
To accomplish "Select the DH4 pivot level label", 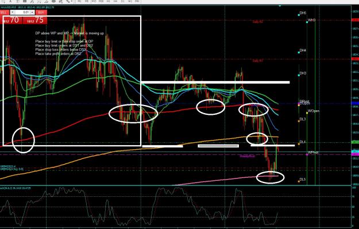I will pyautogui.click(x=303, y=51).
